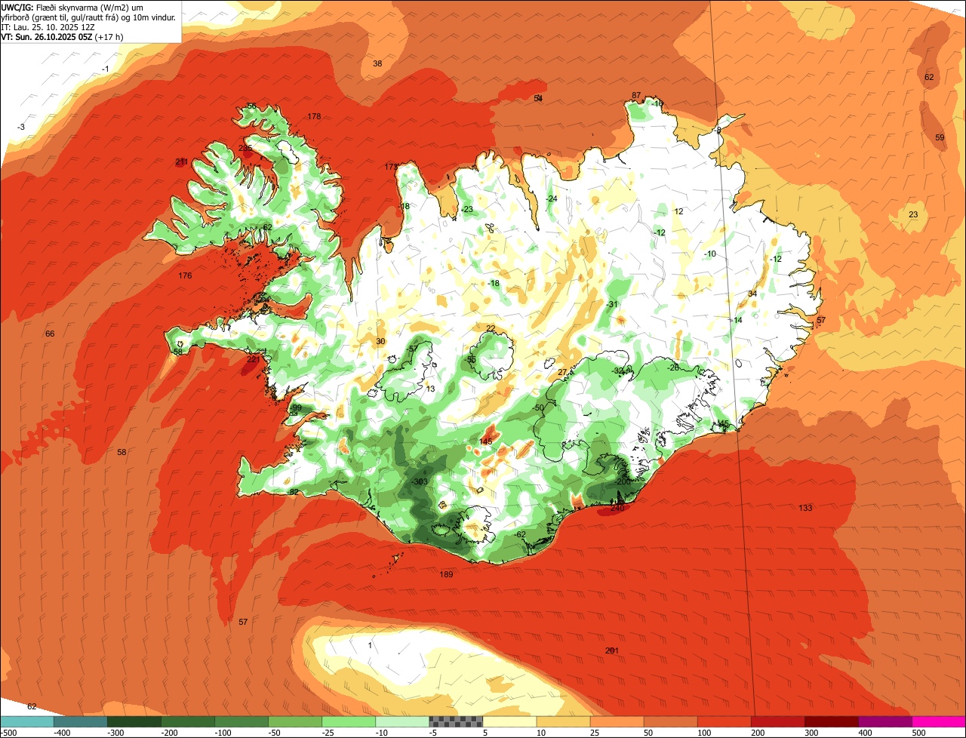This screenshot has height=738, width=966.
Task: Click the '-31' value in the central highlands
Action: pos(612,304)
